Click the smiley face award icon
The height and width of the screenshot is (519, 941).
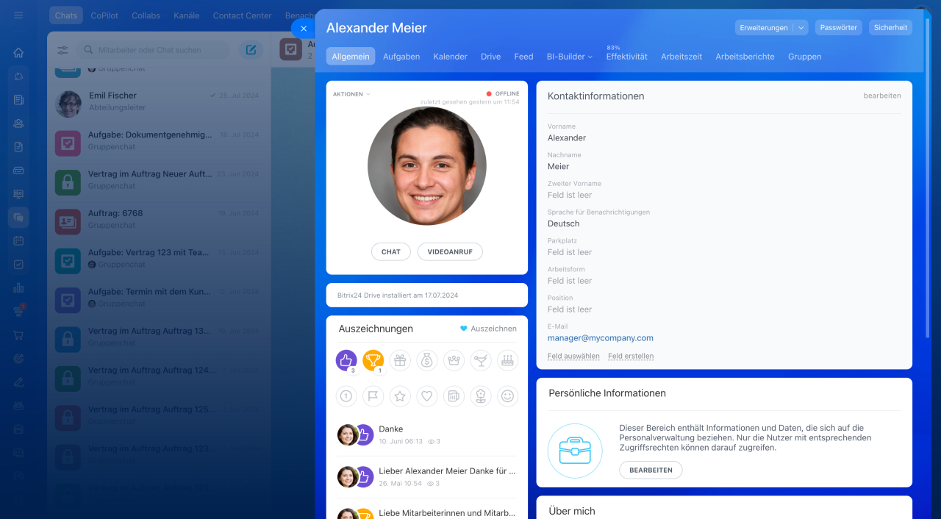(507, 396)
